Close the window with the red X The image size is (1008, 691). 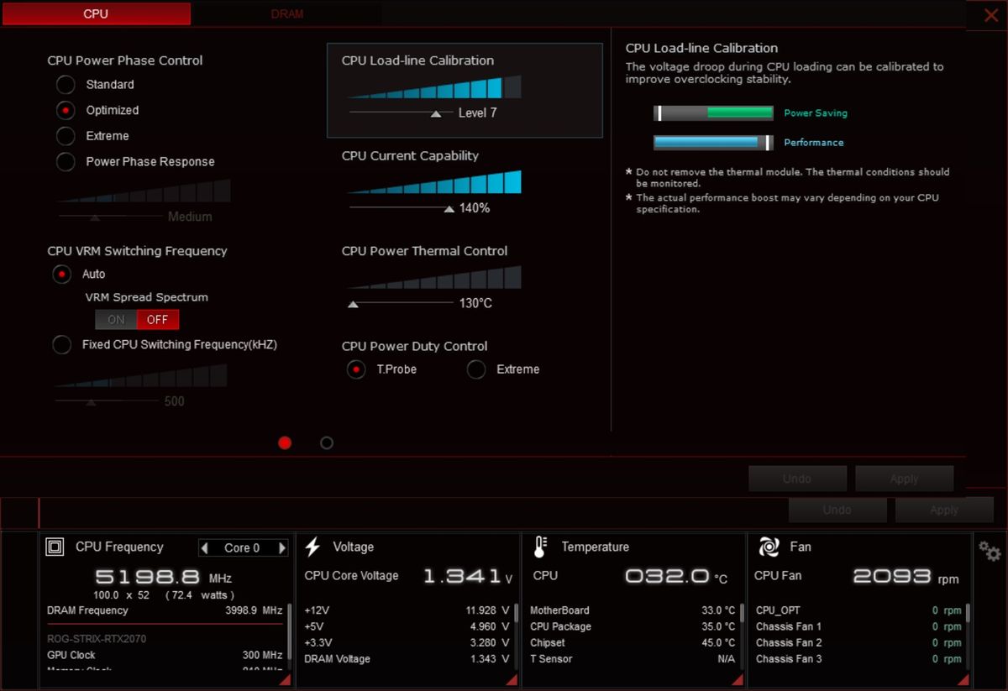click(x=991, y=15)
